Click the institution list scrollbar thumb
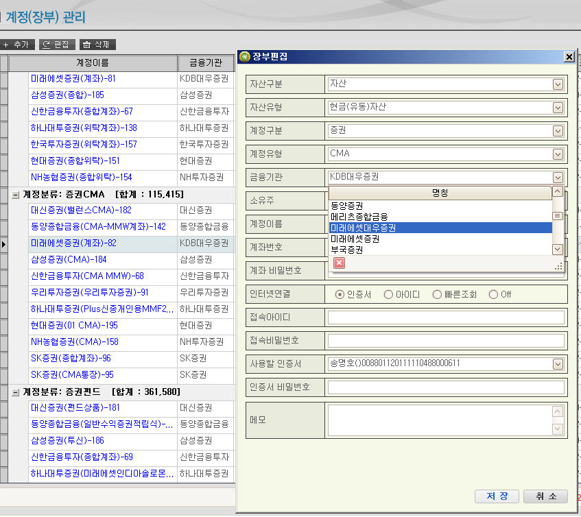The image size is (581, 517). [558, 216]
